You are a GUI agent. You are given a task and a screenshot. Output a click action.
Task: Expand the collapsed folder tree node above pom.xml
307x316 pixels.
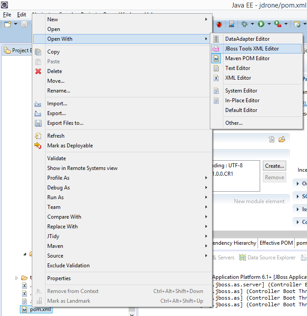coord(16,278)
